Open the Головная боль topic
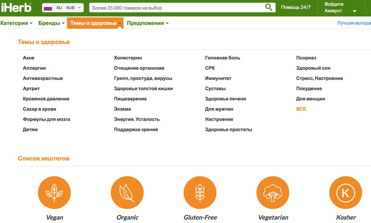The width and height of the screenshot is (371, 223). pos(223,58)
